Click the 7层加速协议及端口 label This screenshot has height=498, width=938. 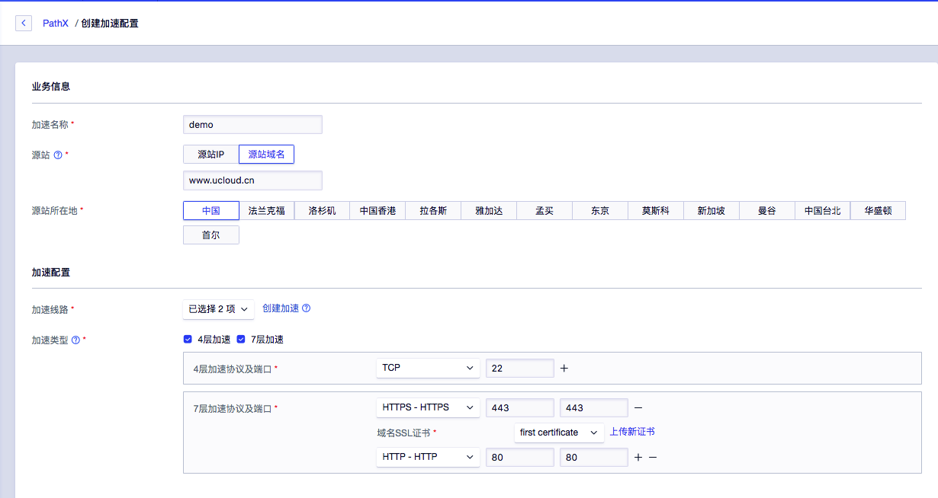(233, 408)
